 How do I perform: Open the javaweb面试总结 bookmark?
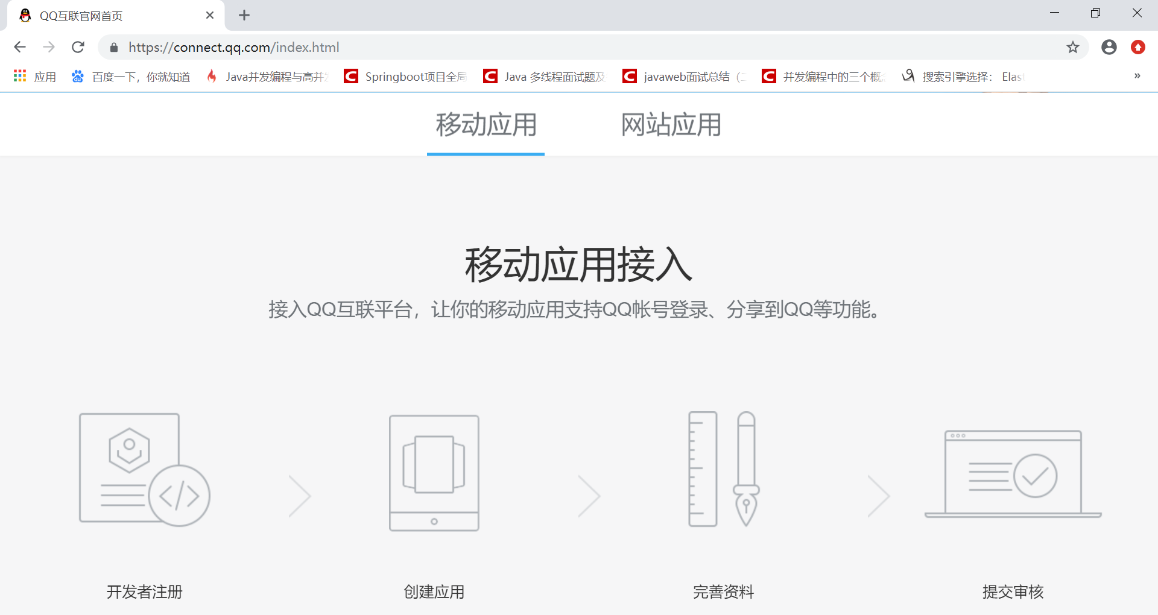[x=685, y=77]
